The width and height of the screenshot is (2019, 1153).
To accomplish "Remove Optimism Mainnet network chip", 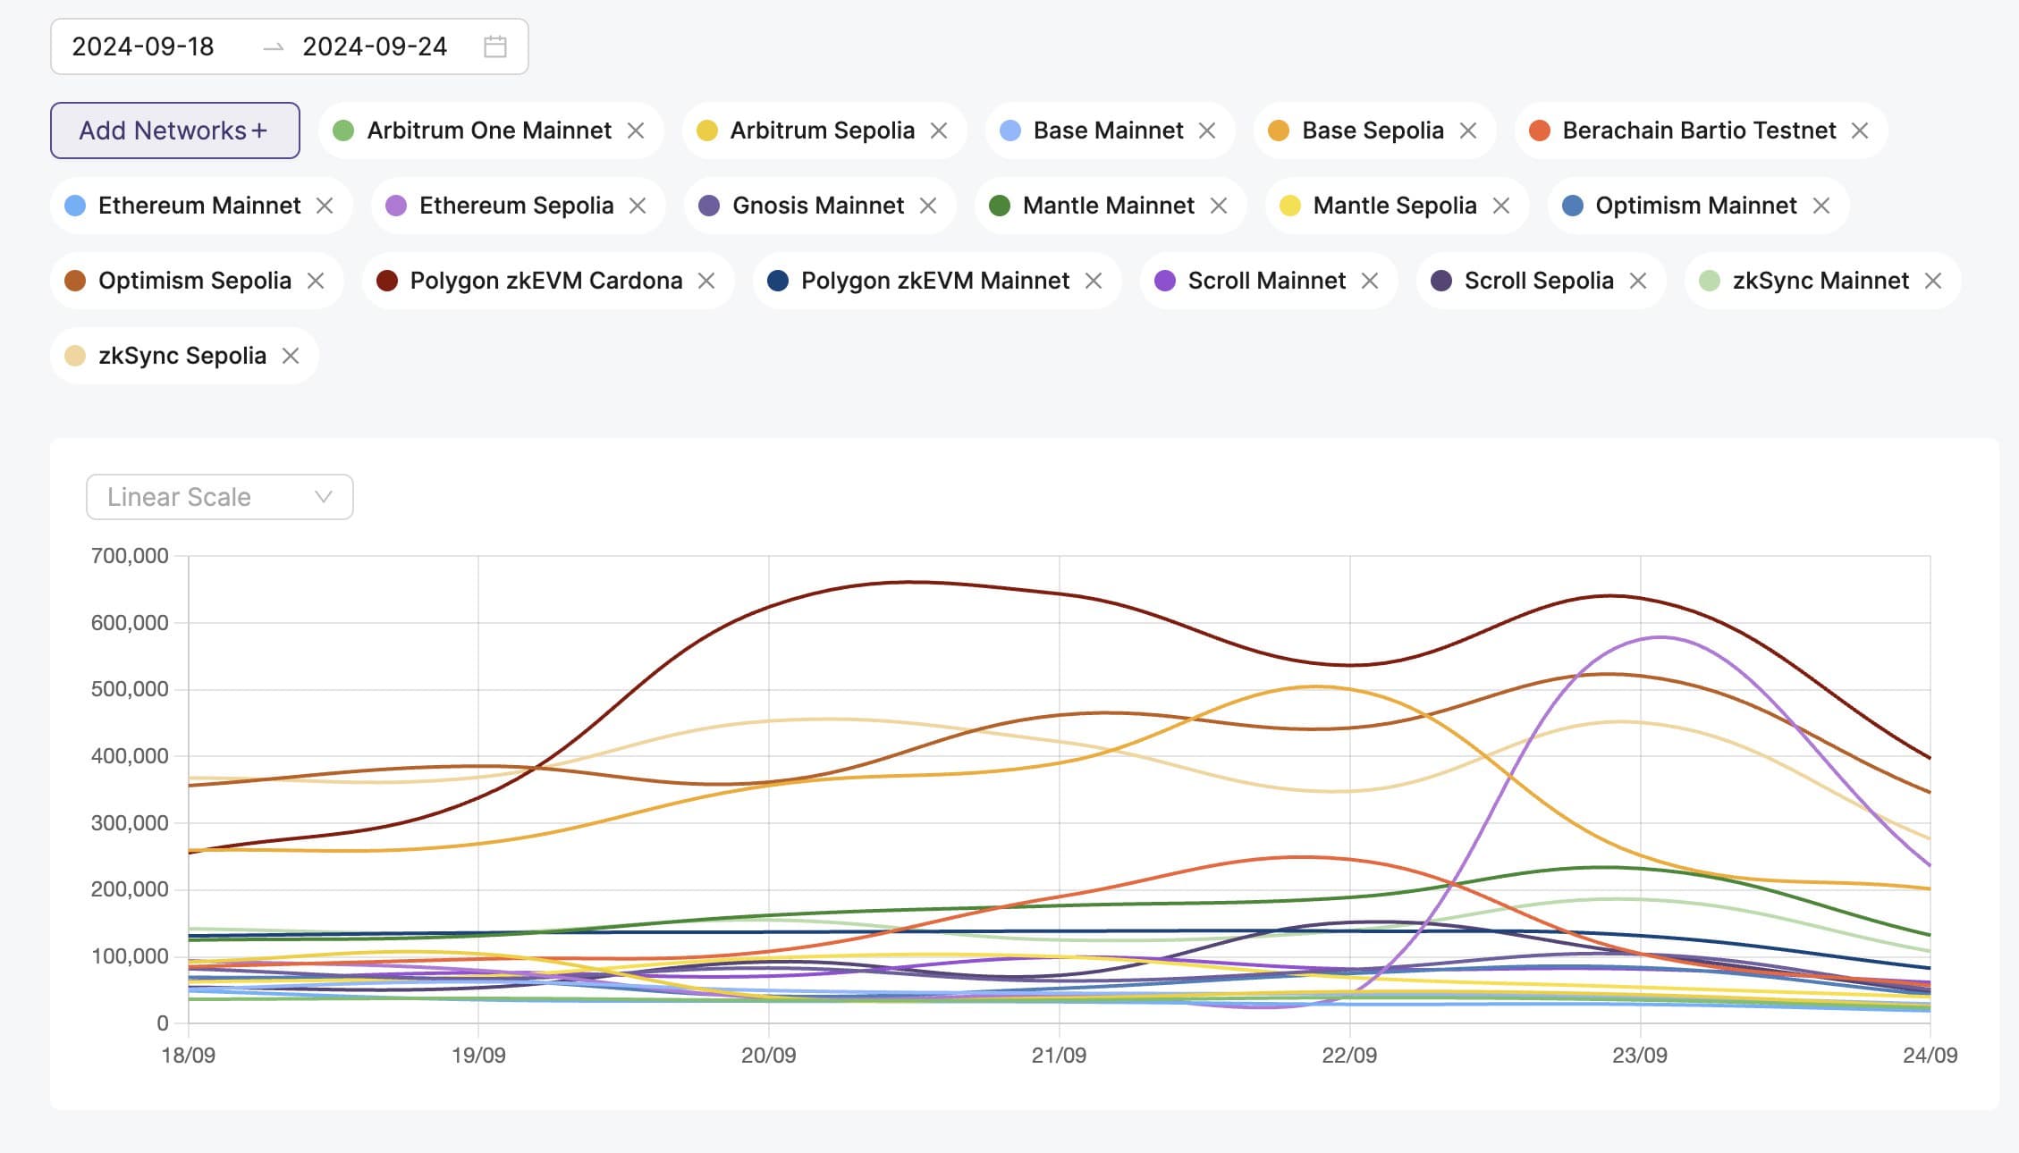I will [x=1821, y=206].
